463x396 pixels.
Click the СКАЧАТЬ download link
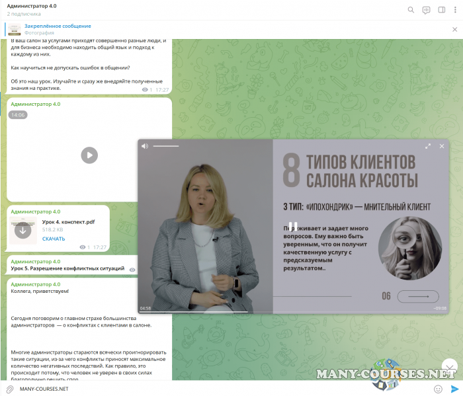tap(54, 239)
